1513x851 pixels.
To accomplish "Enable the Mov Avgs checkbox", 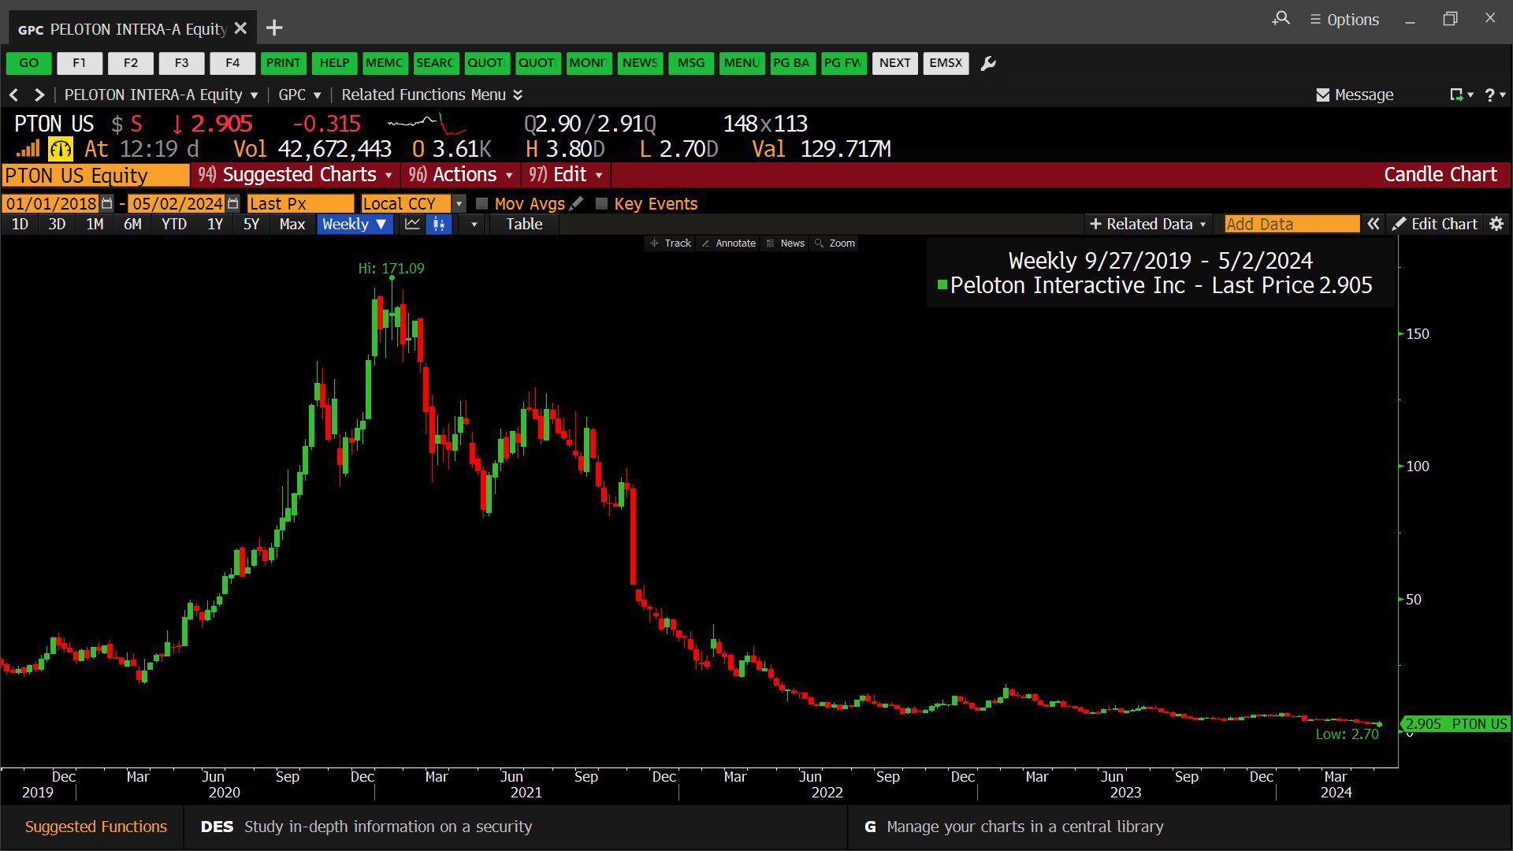I will pyautogui.click(x=482, y=203).
